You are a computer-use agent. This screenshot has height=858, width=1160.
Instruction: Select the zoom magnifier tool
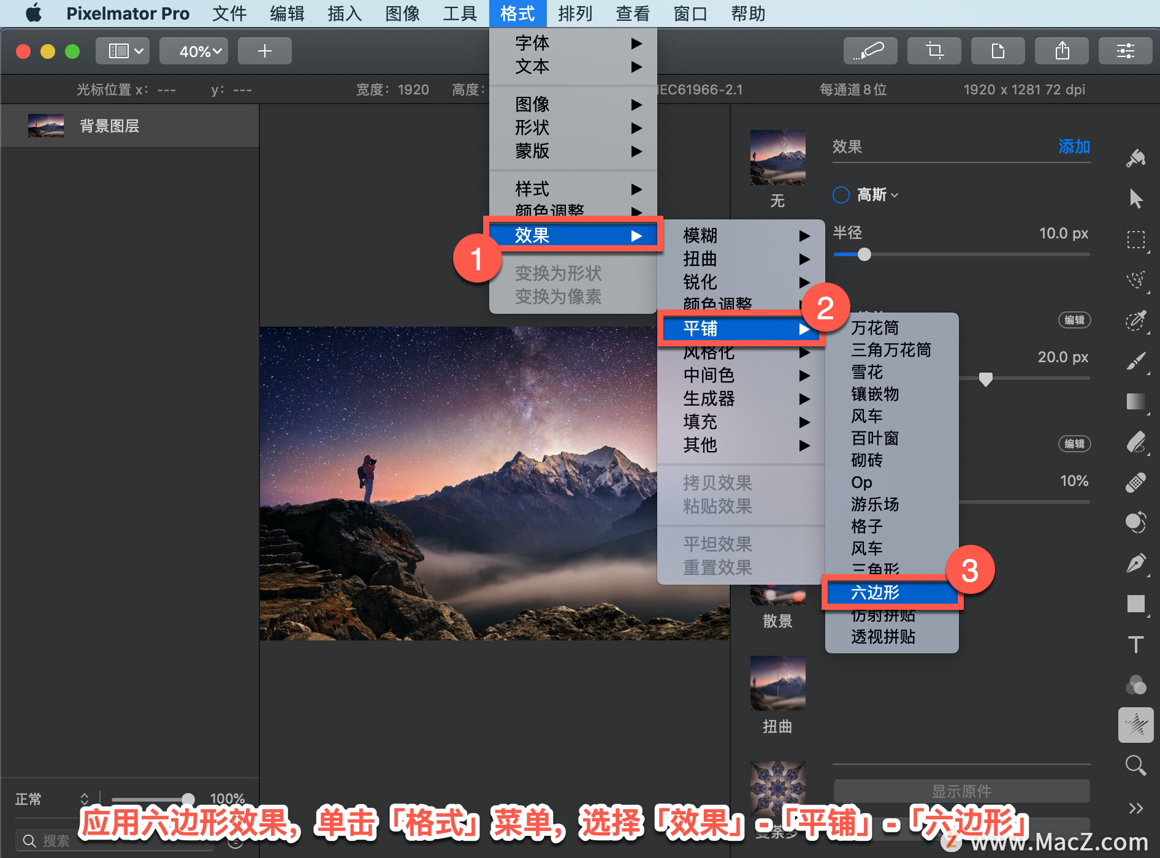(x=1136, y=765)
